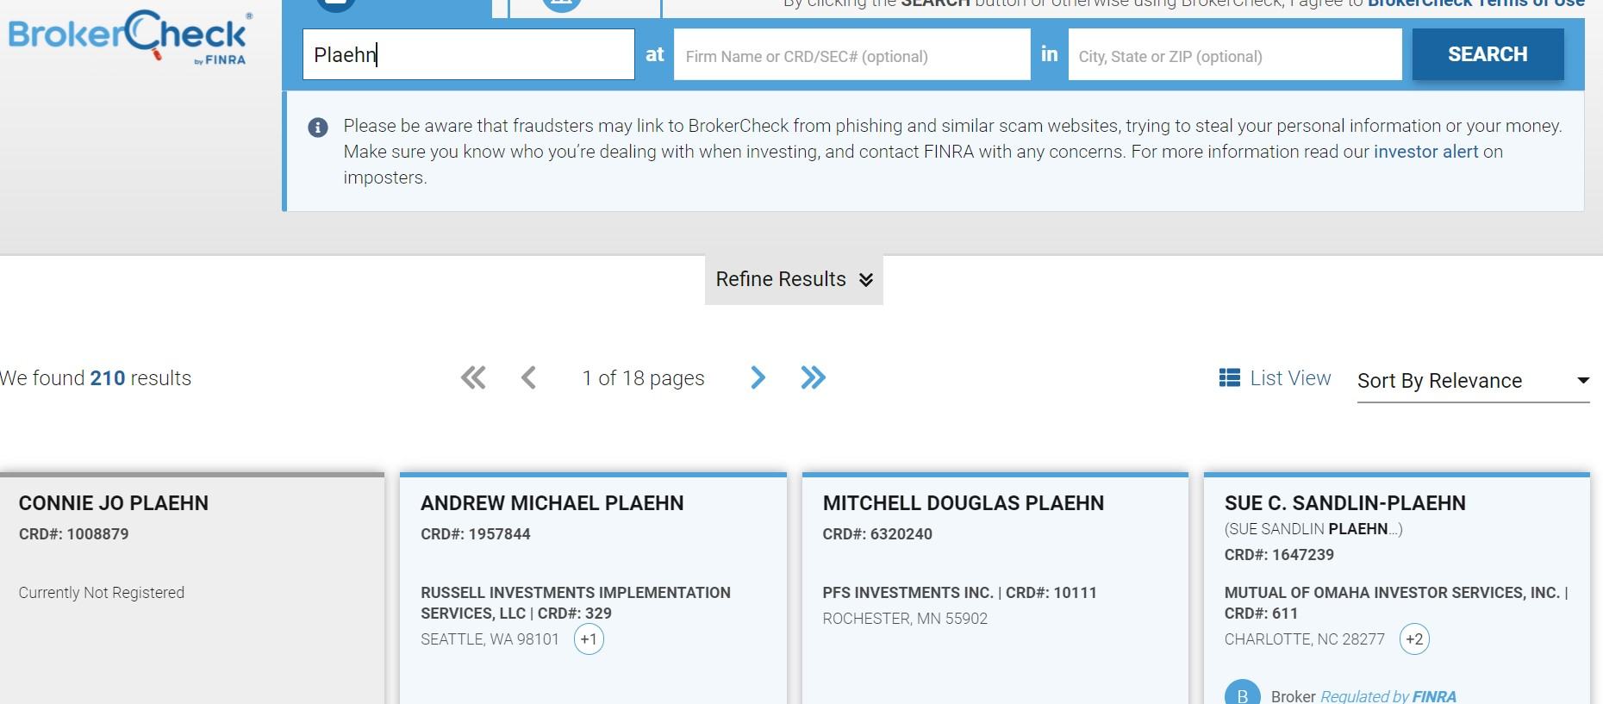Click 'Regulated by FINRA' on Sue's card
Screen dimensions: 1603x704
pyautogui.click(x=1388, y=696)
